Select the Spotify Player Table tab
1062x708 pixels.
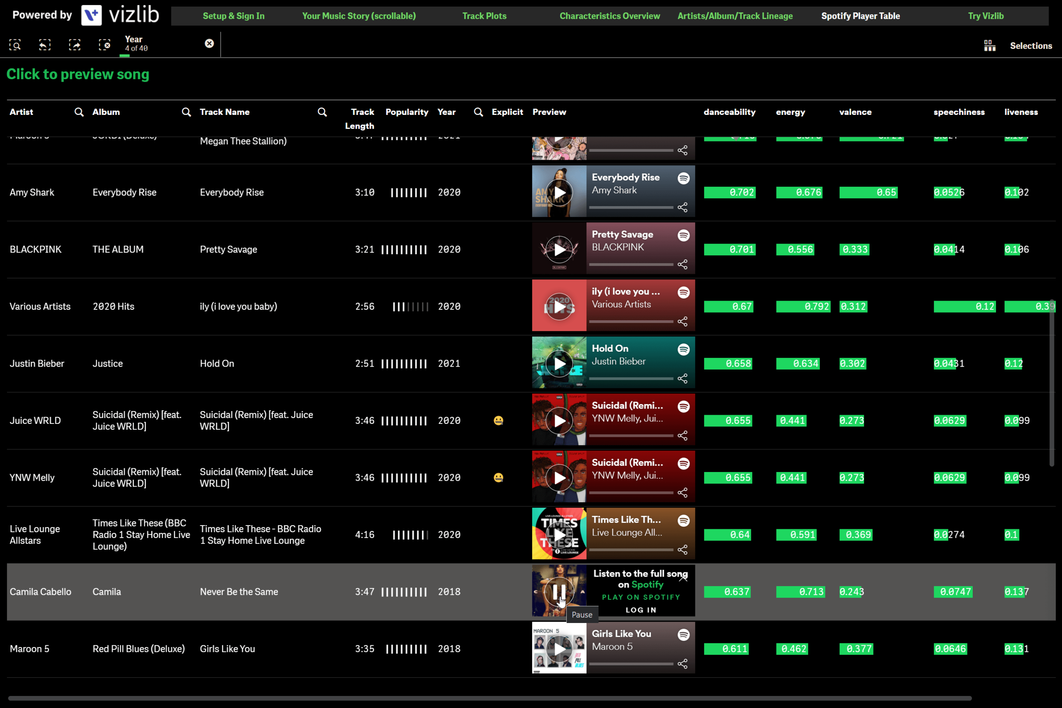click(861, 16)
